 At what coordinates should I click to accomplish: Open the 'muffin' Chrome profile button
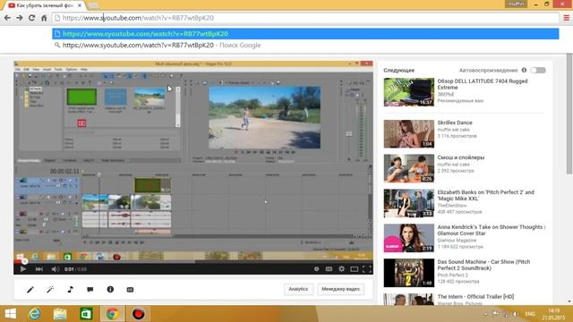[516, 4]
